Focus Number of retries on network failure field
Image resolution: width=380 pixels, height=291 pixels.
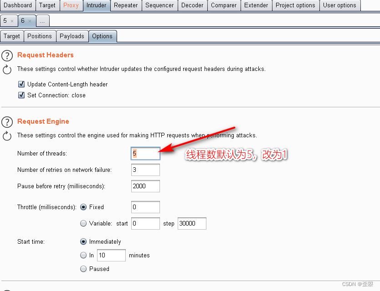coord(145,170)
